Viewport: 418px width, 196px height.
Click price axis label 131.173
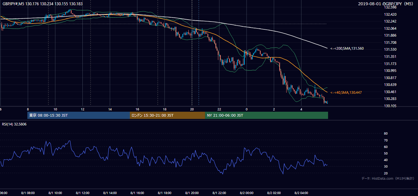click(x=390, y=64)
